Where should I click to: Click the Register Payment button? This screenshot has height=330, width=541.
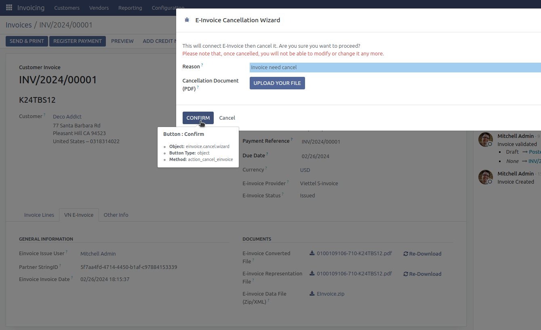tap(78, 41)
